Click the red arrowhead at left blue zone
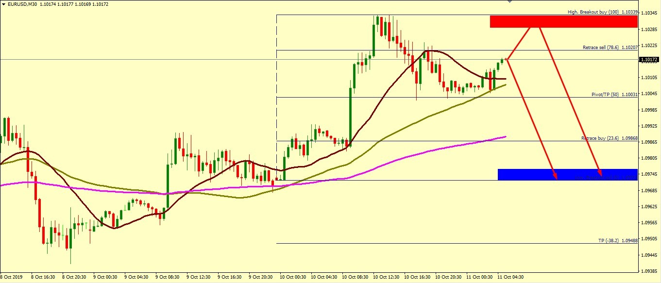The width and height of the screenshot is (661, 283). (555, 177)
